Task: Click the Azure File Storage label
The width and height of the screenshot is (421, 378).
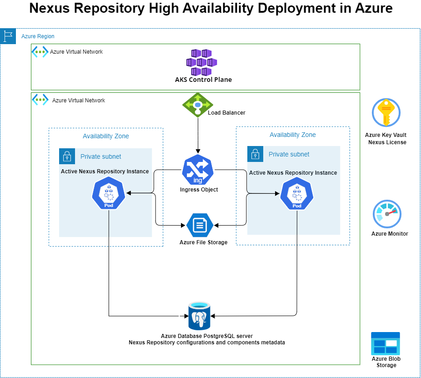Action: [x=204, y=242]
